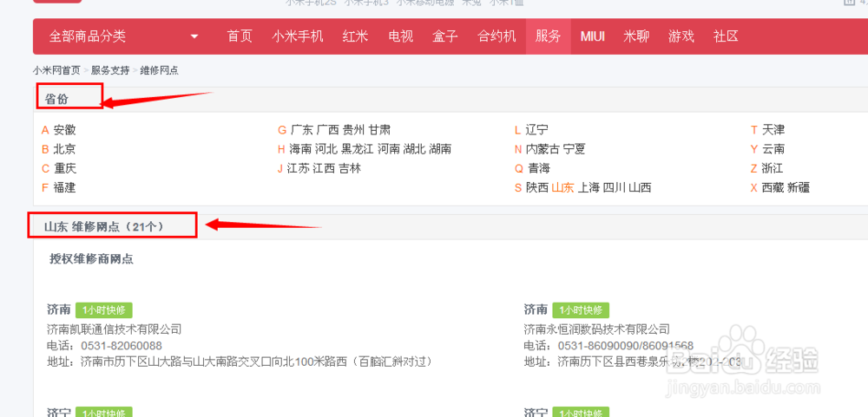
Task: Select 河南 province link
Action: tap(389, 149)
